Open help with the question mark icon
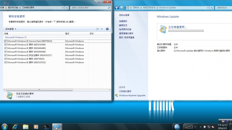This screenshot has height=130, width=232. coord(107,29)
